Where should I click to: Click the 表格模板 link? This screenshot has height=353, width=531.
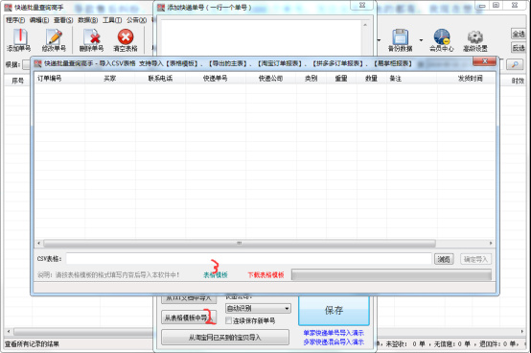click(216, 274)
